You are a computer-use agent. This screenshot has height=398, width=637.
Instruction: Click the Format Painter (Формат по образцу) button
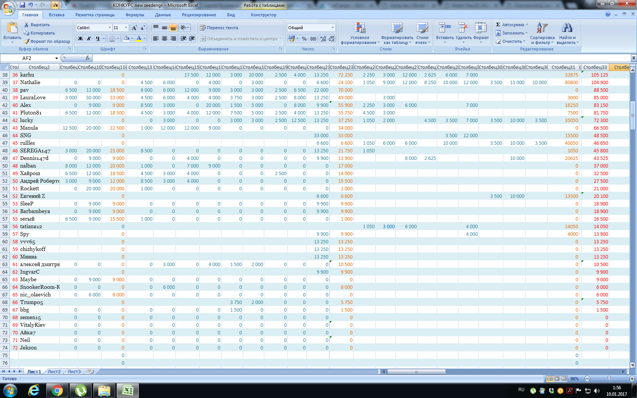pyautogui.click(x=47, y=41)
